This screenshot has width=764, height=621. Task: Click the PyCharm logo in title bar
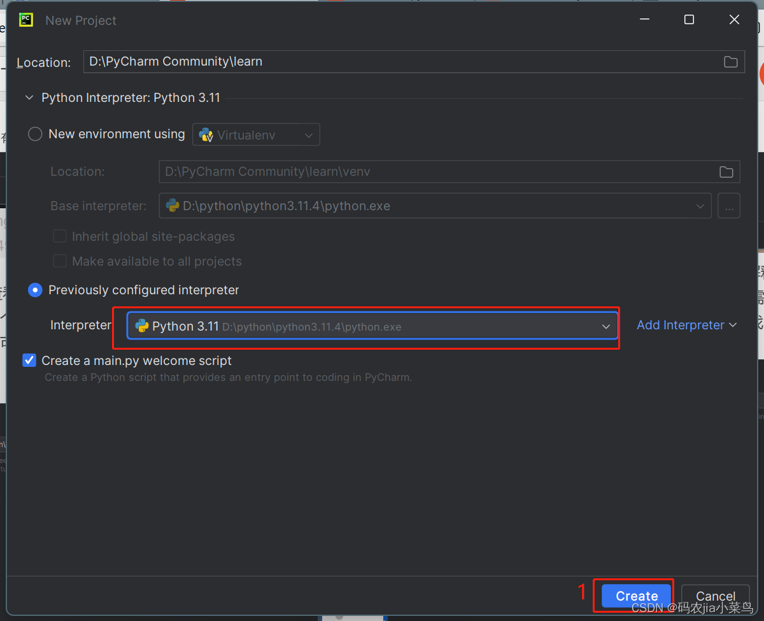pos(25,20)
